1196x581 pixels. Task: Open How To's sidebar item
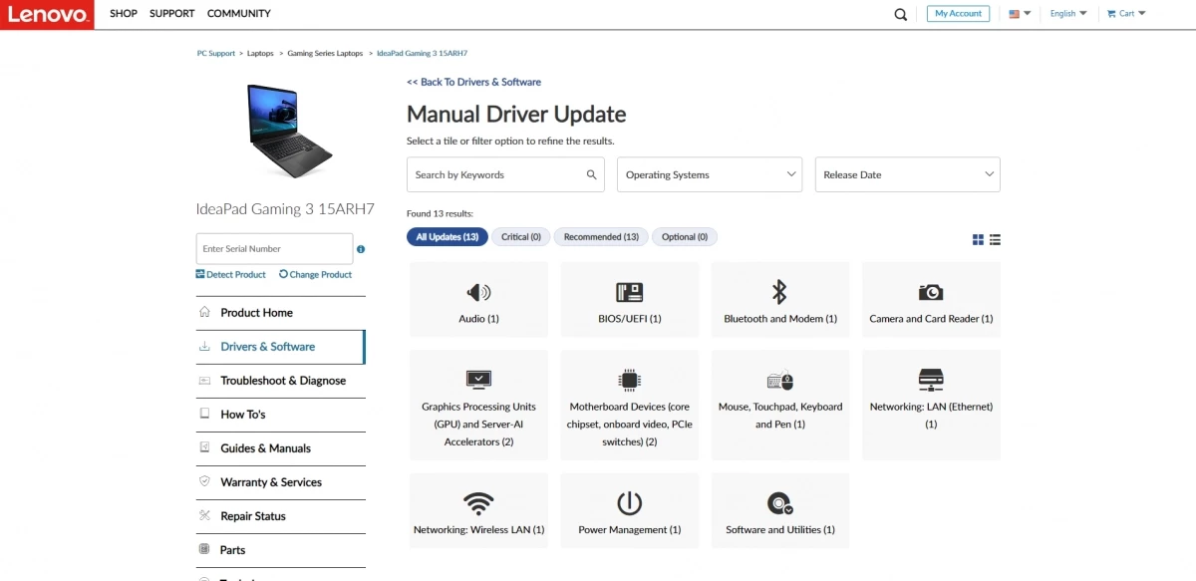pos(281,415)
